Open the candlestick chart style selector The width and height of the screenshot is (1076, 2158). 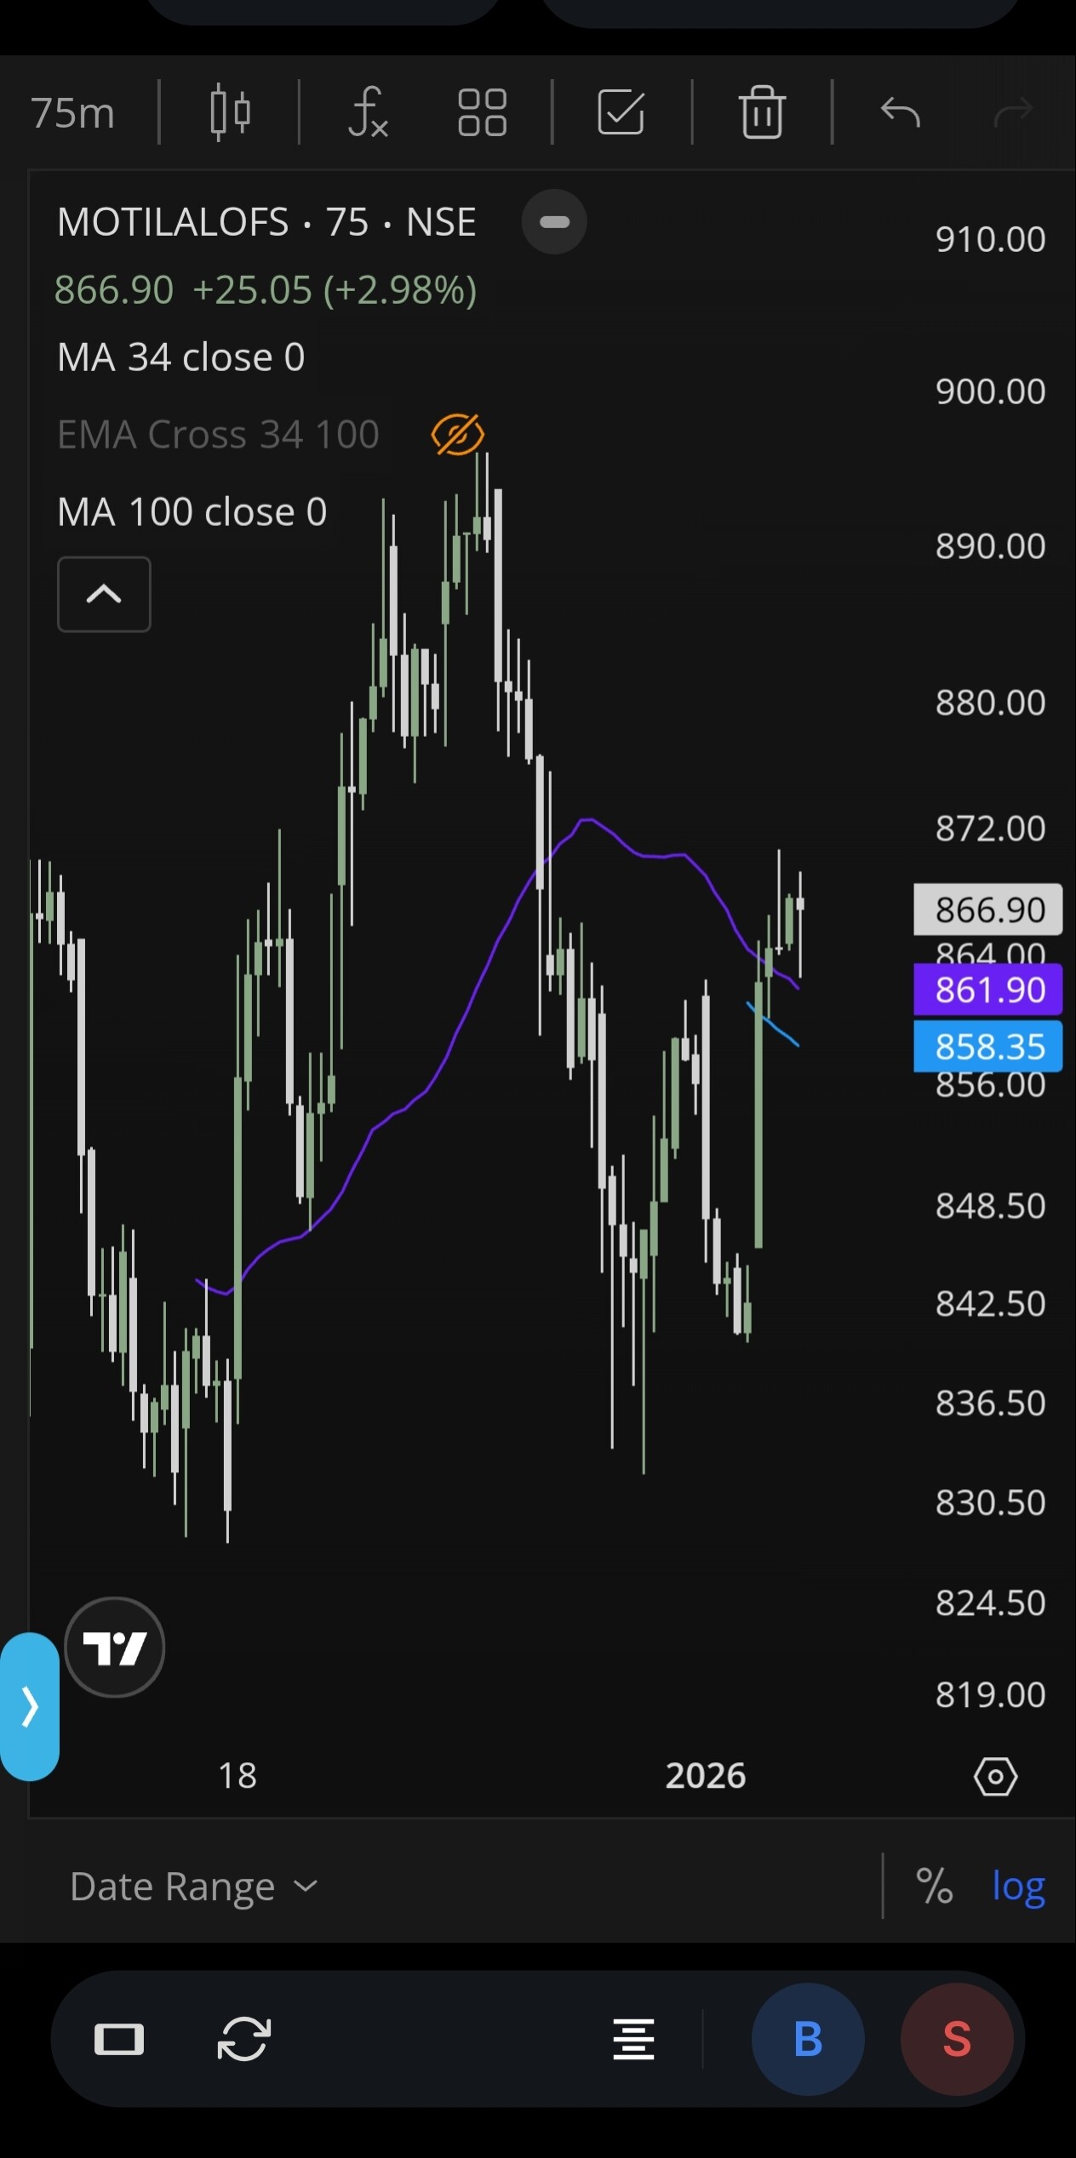230,112
